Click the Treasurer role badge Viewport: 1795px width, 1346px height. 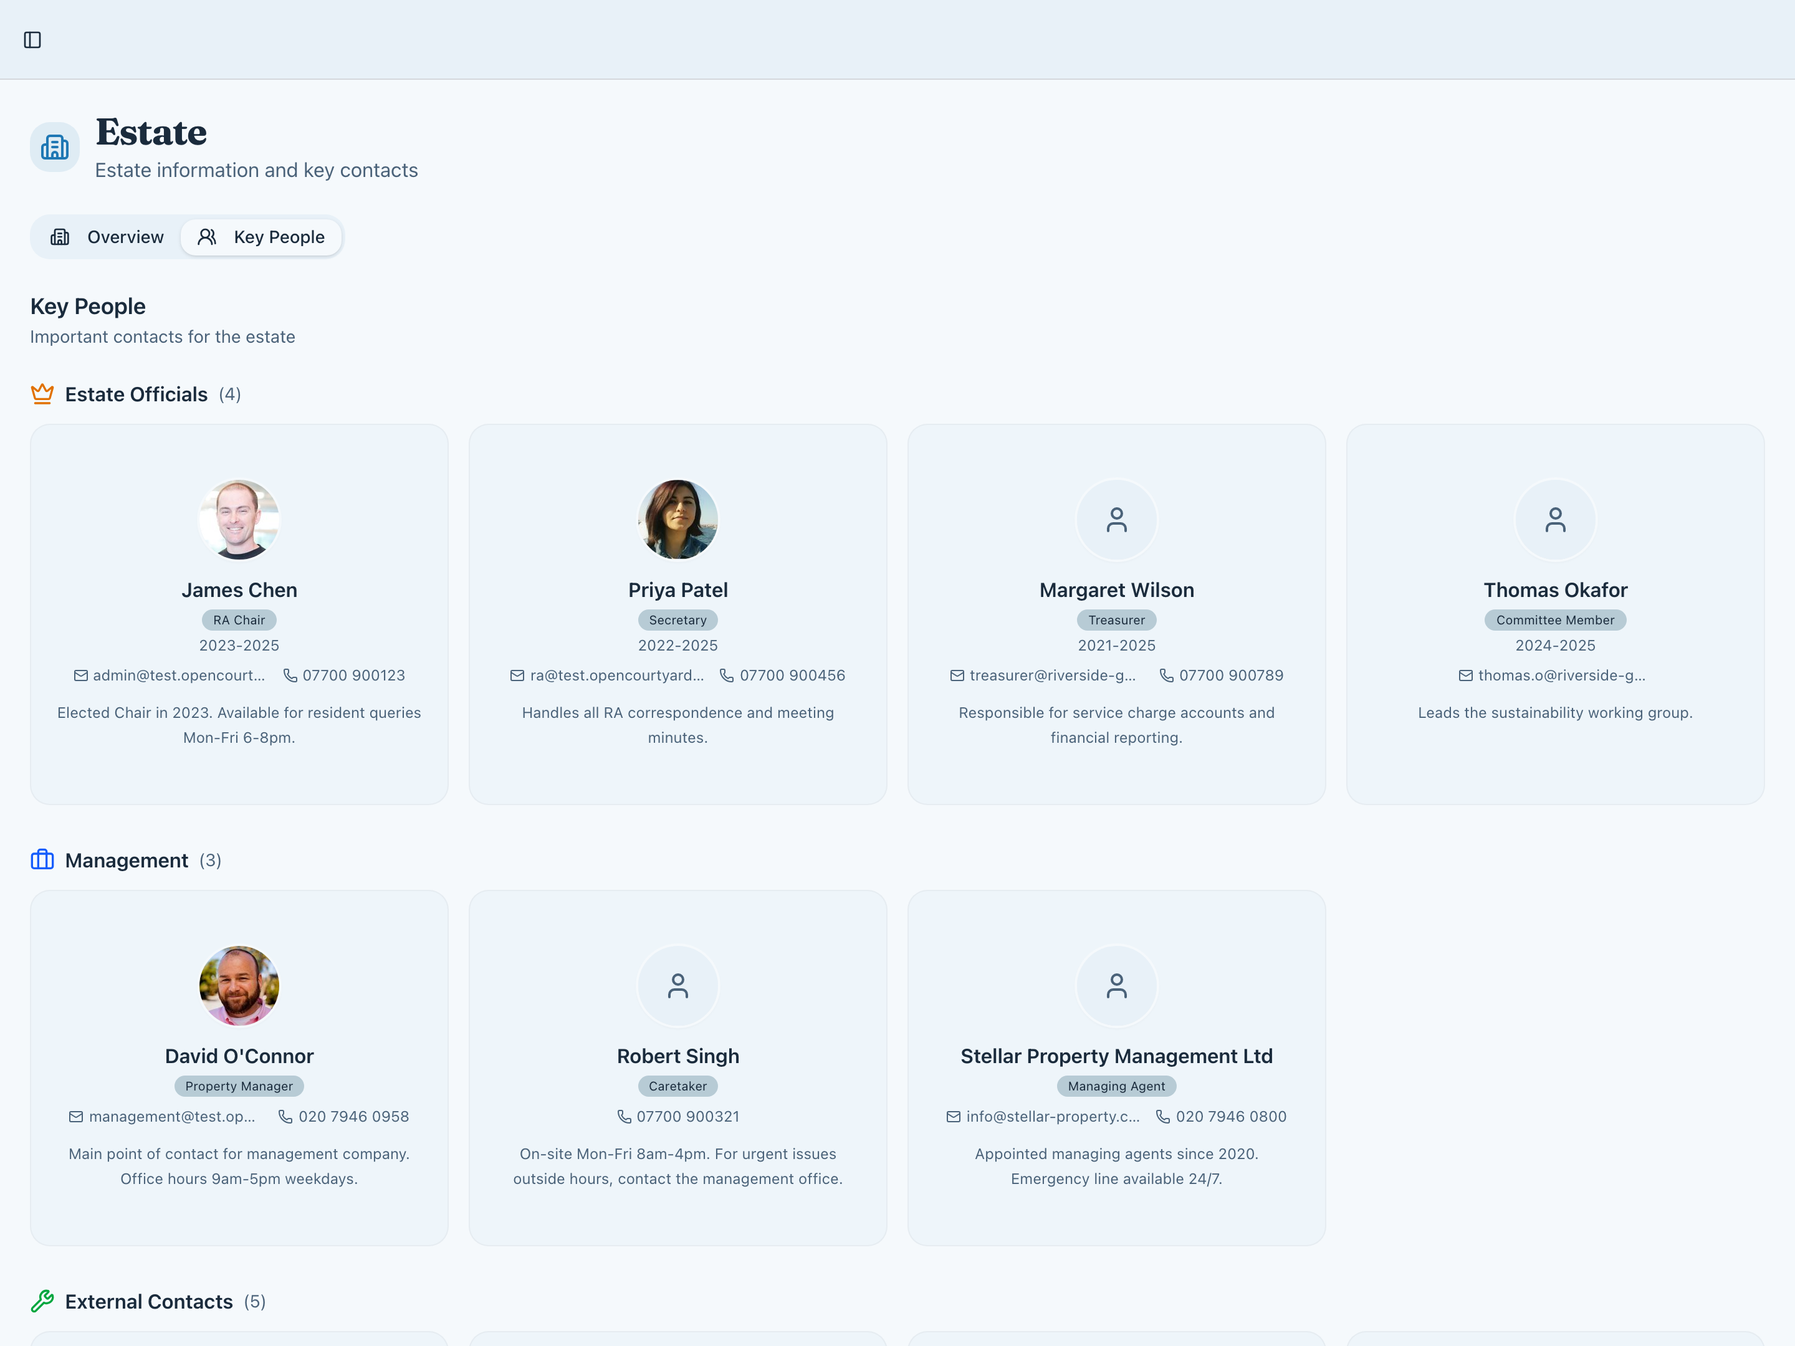point(1117,620)
